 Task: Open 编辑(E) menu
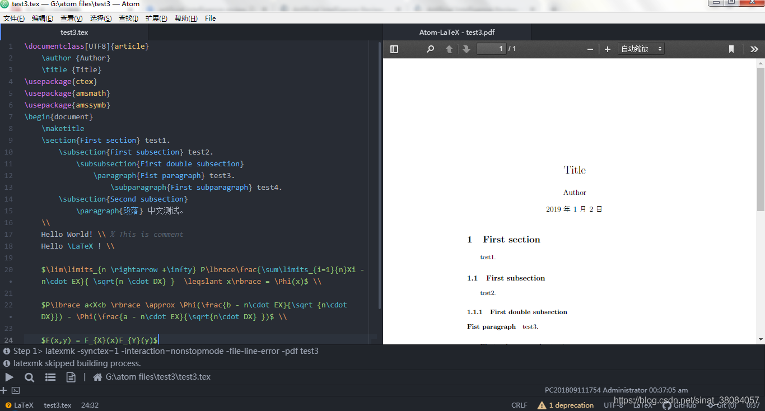[43, 18]
